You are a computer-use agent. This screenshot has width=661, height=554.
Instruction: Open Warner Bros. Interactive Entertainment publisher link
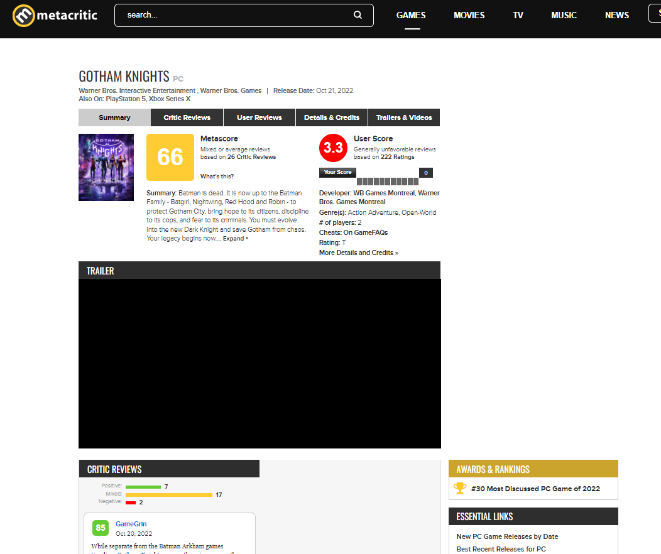coord(137,90)
